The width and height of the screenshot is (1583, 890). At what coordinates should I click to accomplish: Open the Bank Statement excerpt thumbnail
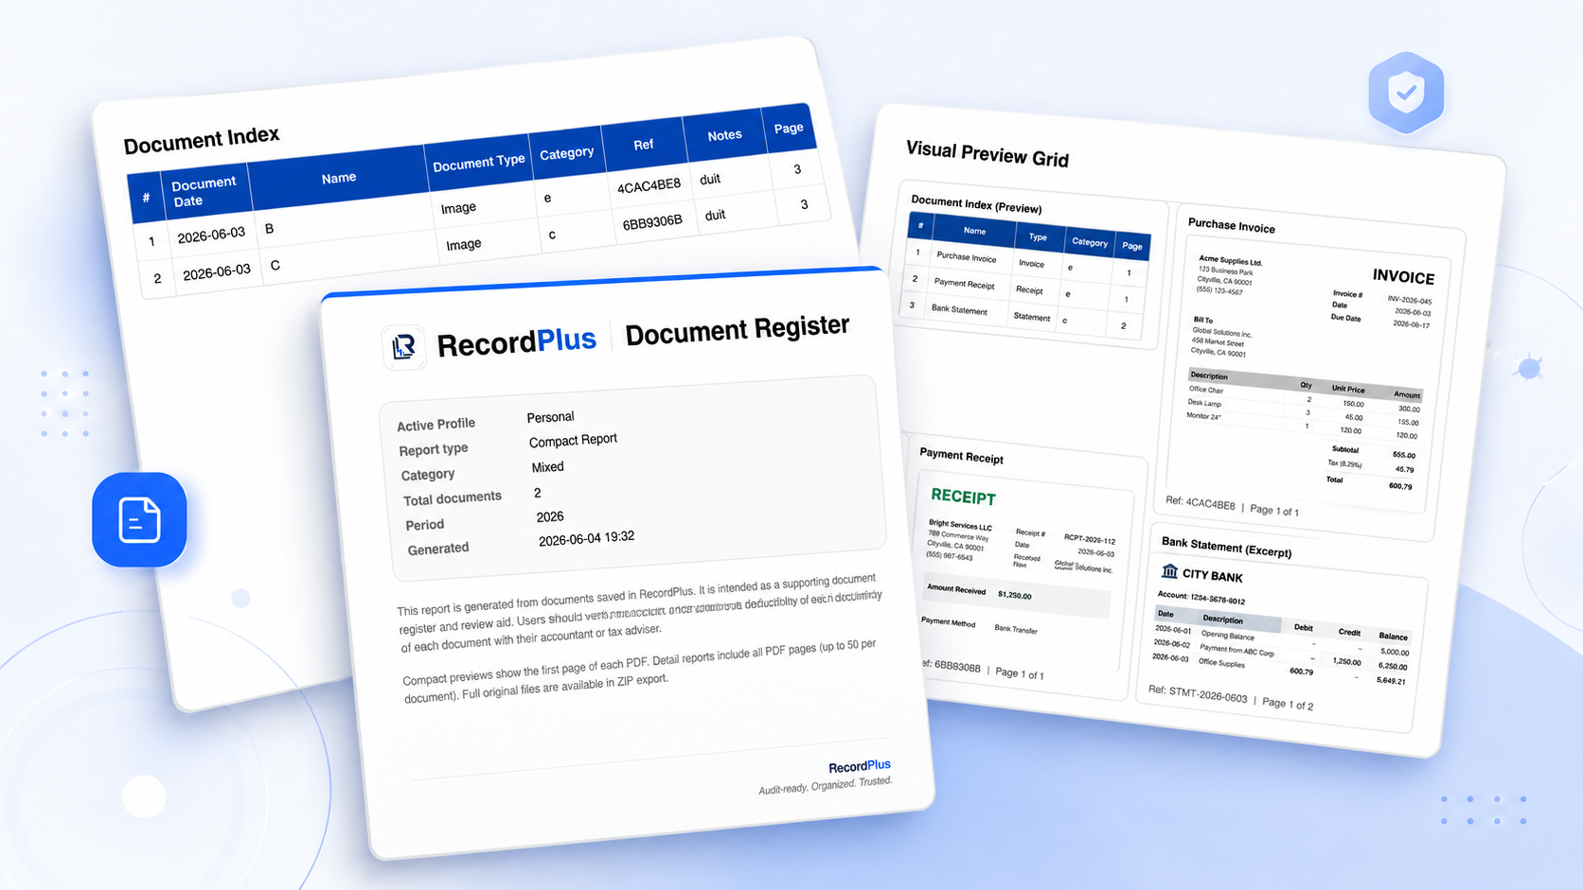click(x=1283, y=628)
